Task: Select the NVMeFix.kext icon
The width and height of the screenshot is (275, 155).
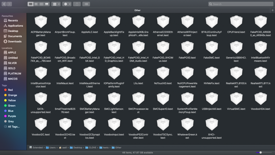Action: [212, 73]
